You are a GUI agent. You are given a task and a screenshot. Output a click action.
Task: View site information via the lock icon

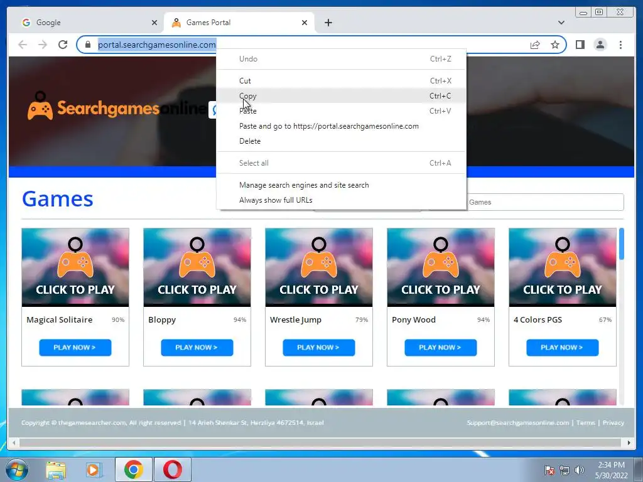point(87,45)
